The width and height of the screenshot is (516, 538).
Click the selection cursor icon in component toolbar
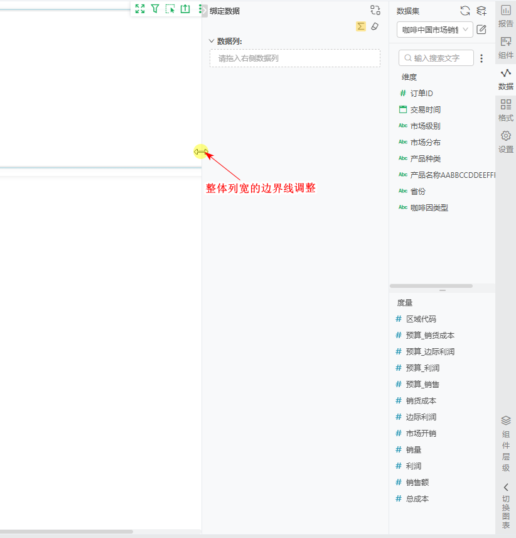170,9
